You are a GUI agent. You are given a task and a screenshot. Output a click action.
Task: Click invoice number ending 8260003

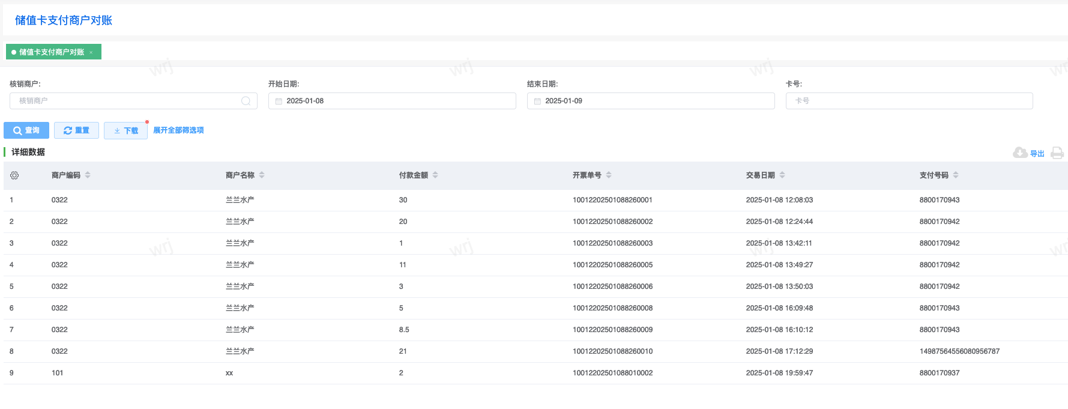(612, 243)
